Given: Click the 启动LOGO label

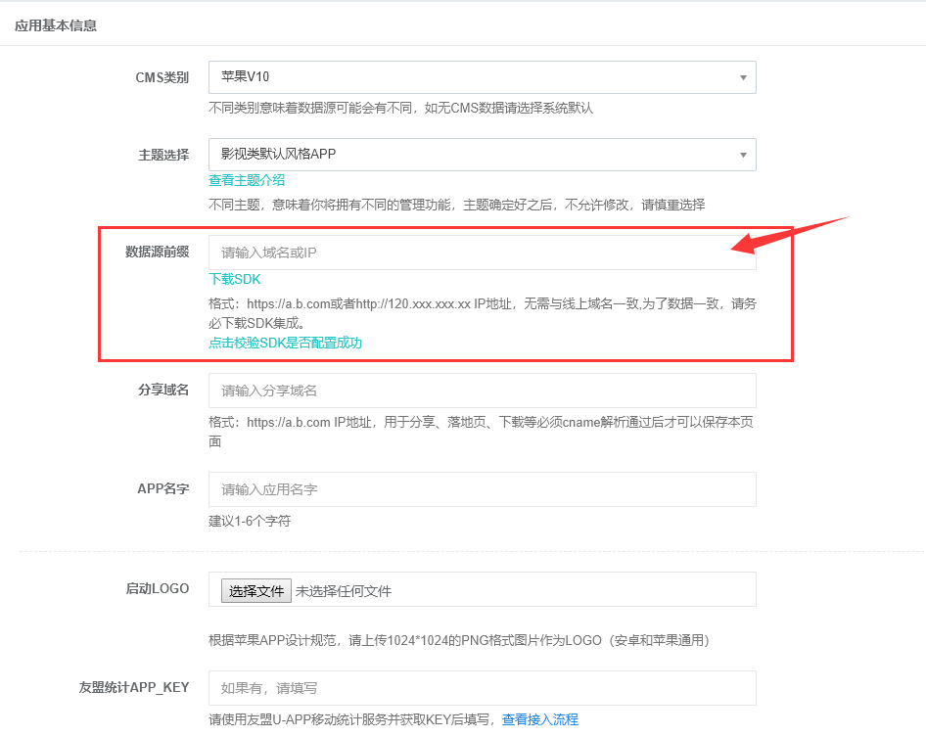Looking at the screenshot, I should point(157,588).
